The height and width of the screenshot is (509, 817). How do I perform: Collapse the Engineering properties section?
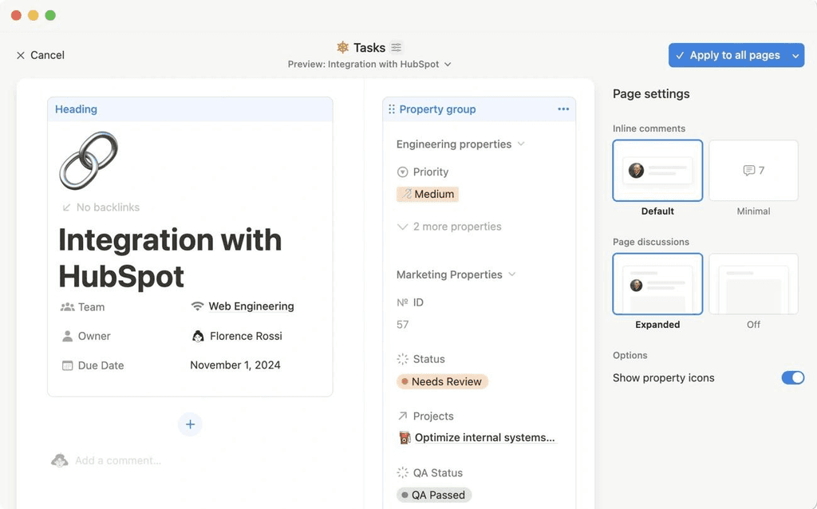[522, 144]
